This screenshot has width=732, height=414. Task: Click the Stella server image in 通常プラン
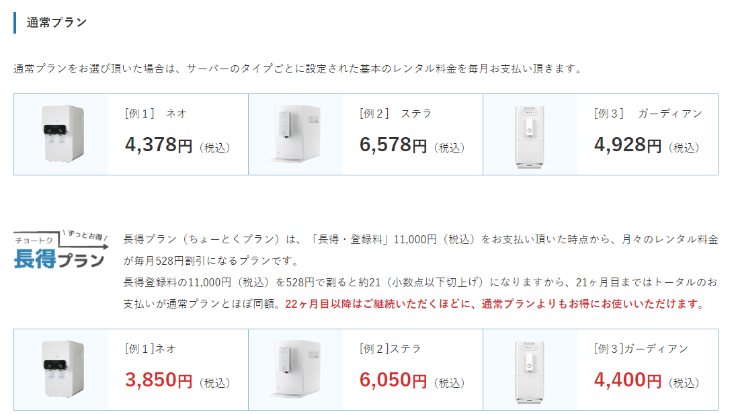pos(295,134)
